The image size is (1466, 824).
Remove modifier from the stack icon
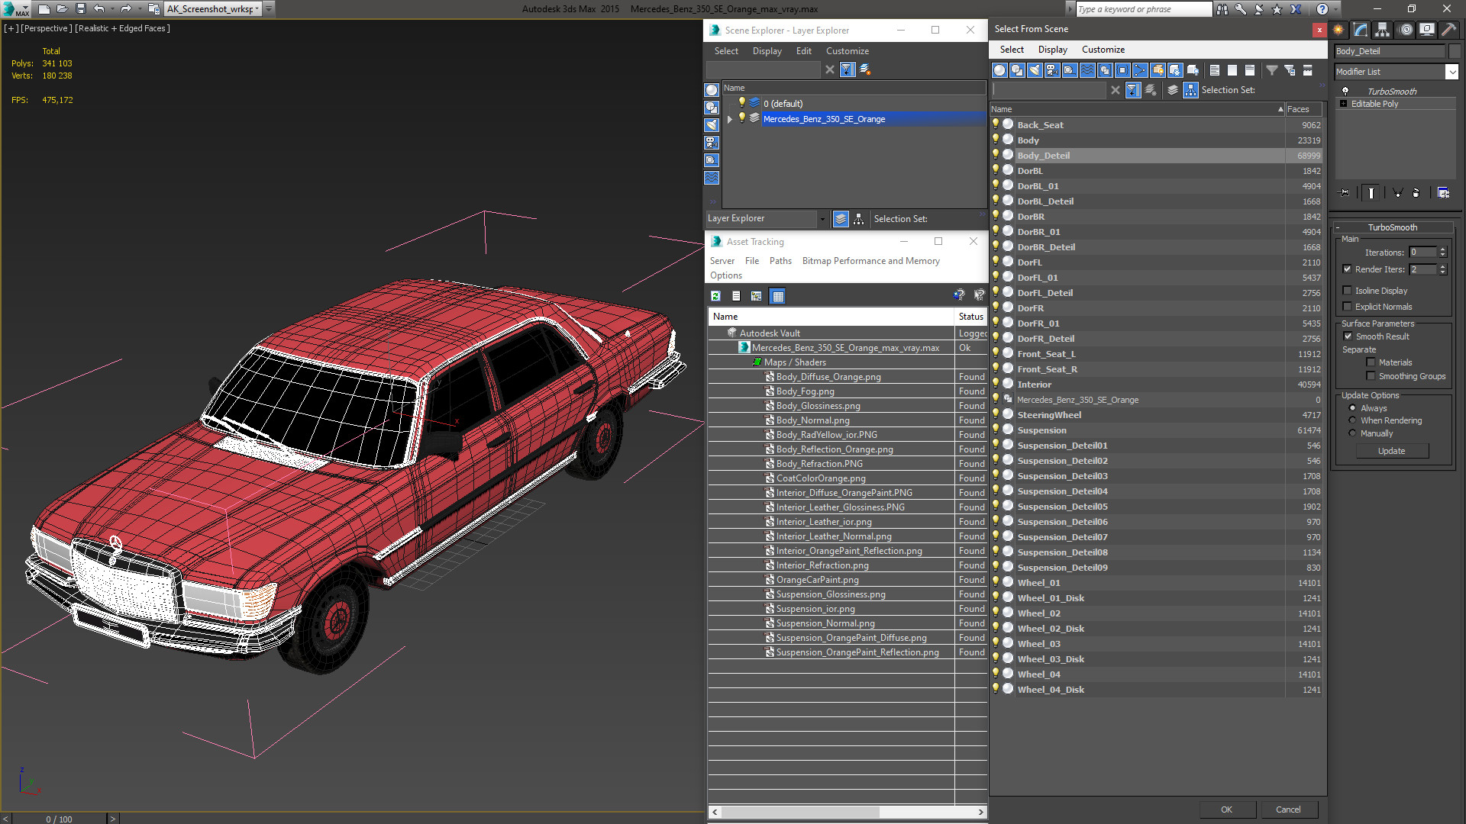click(x=1416, y=193)
